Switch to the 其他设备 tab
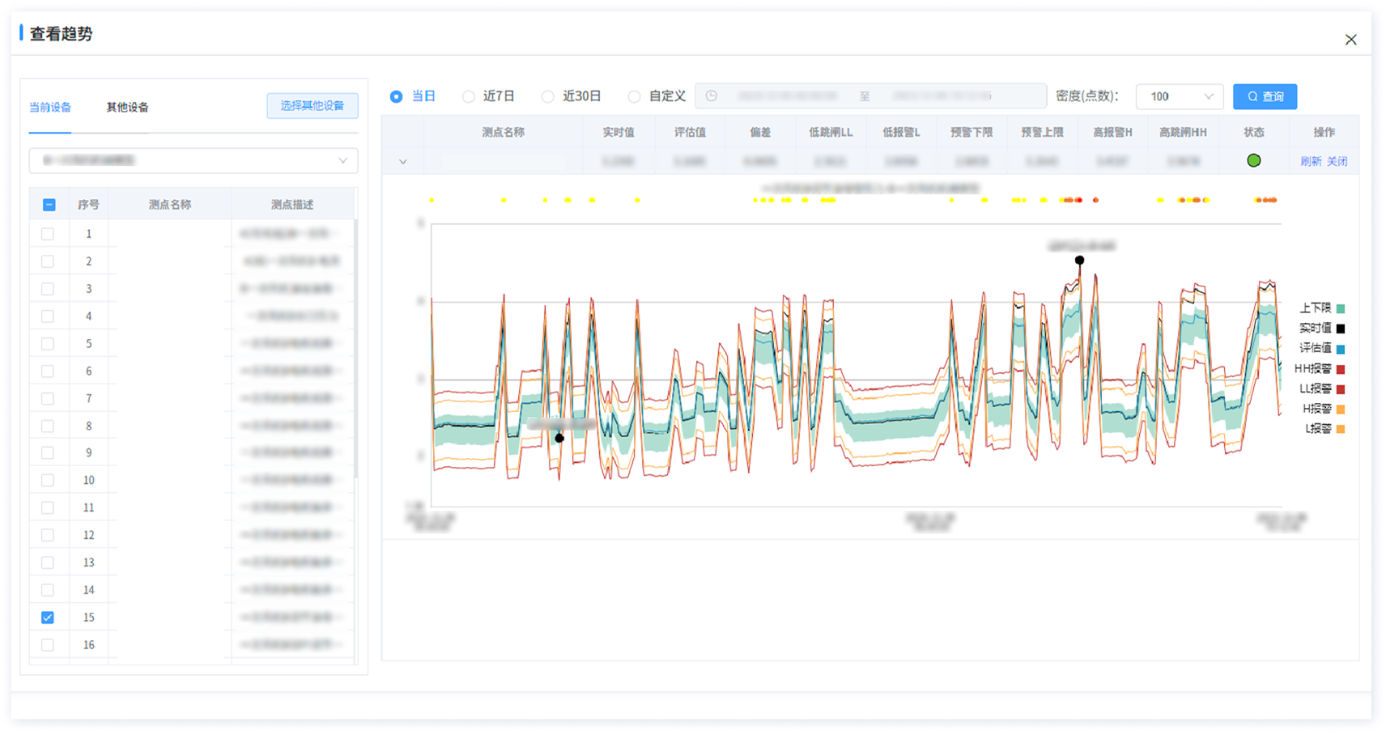Viewport: 1386px width, 734px height. (x=127, y=107)
